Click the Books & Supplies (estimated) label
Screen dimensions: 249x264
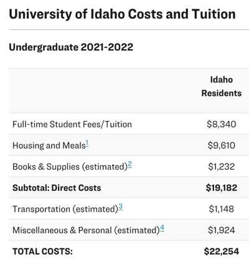coord(70,166)
